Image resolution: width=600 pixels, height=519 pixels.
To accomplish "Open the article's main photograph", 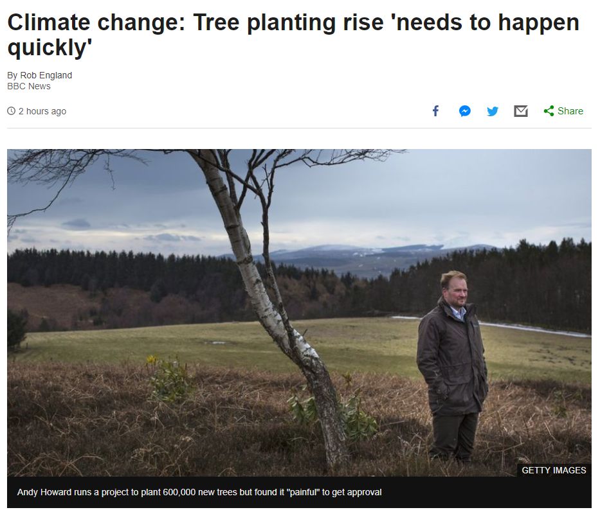I will [x=299, y=308].
